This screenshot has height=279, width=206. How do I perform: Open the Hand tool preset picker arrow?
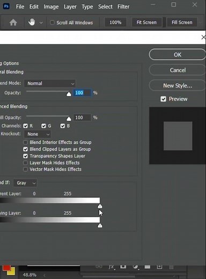[x=41, y=23]
